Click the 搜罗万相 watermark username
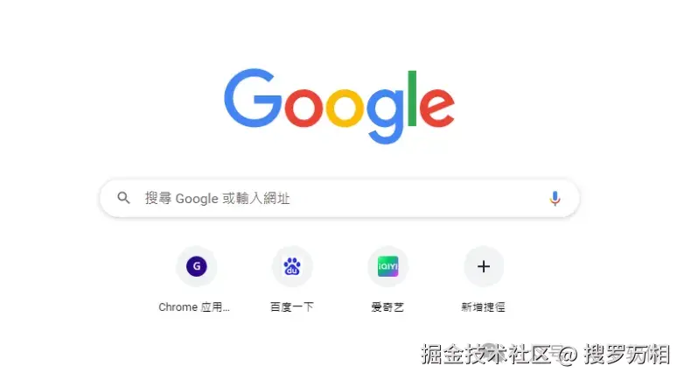 click(x=627, y=354)
